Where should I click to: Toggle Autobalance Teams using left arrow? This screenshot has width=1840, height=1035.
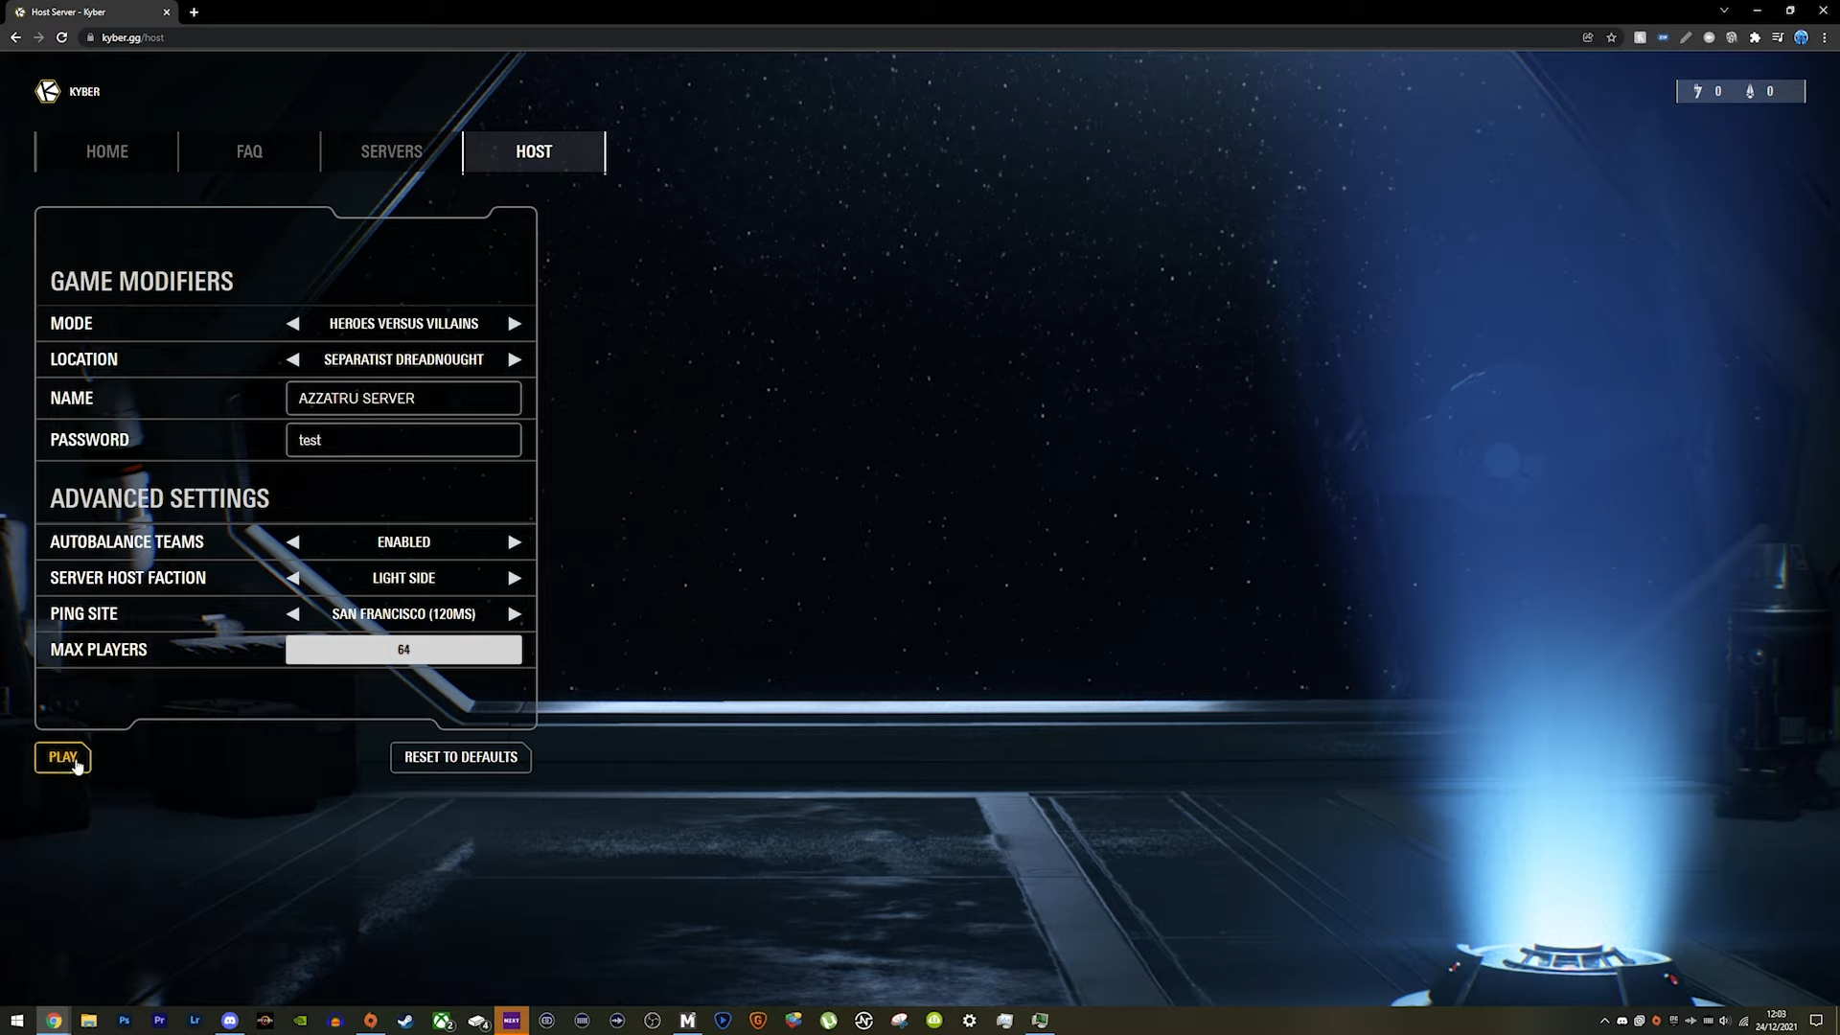293,542
